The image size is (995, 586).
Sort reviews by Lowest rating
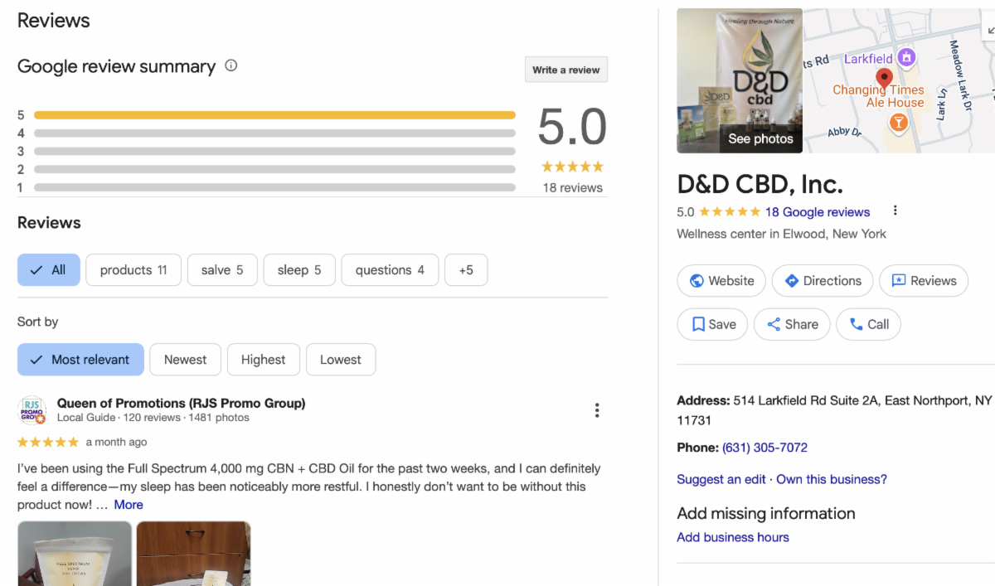[x=340, y=360]
